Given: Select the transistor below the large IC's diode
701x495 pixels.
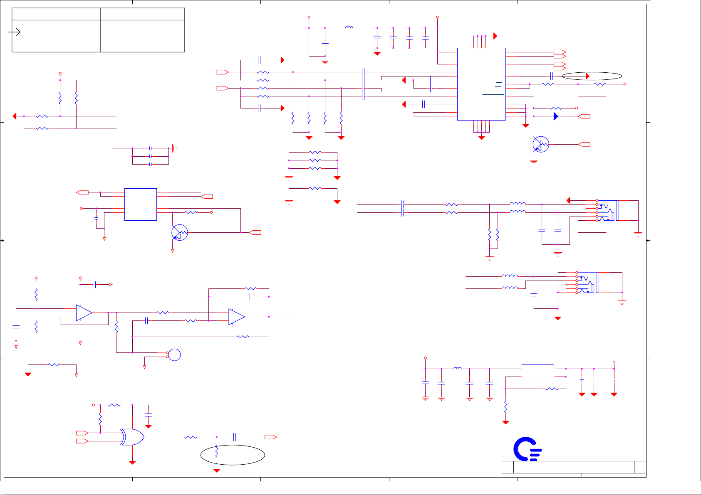Looking at the screenshot, I should pyautogui.click(x=541, y=144).
